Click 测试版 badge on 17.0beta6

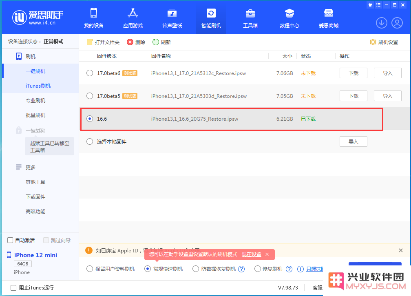pyautogui.click(x=130, y=73)
